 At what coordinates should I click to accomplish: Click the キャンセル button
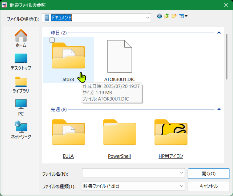point(209,186)
